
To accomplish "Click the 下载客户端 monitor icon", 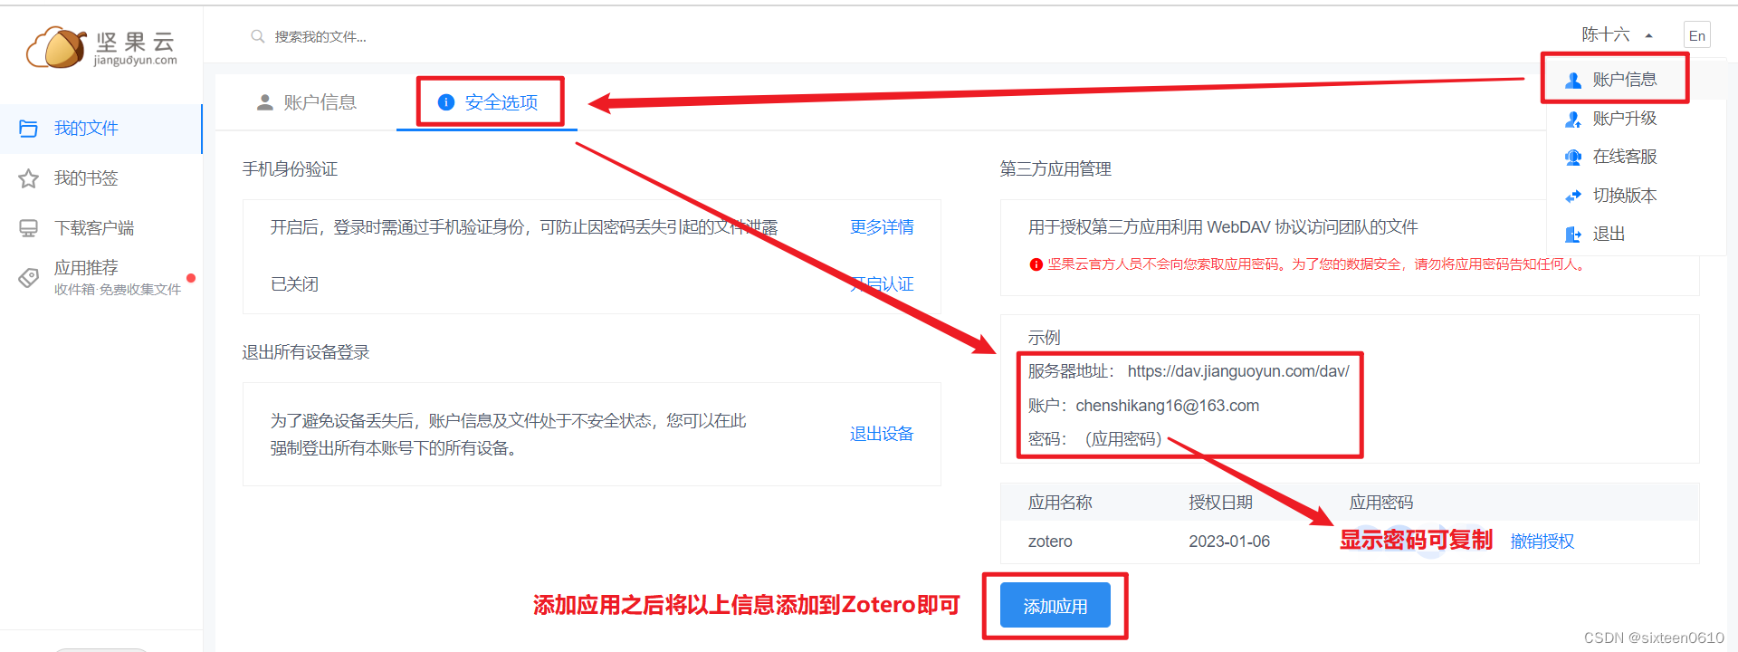I will (28, 228).
